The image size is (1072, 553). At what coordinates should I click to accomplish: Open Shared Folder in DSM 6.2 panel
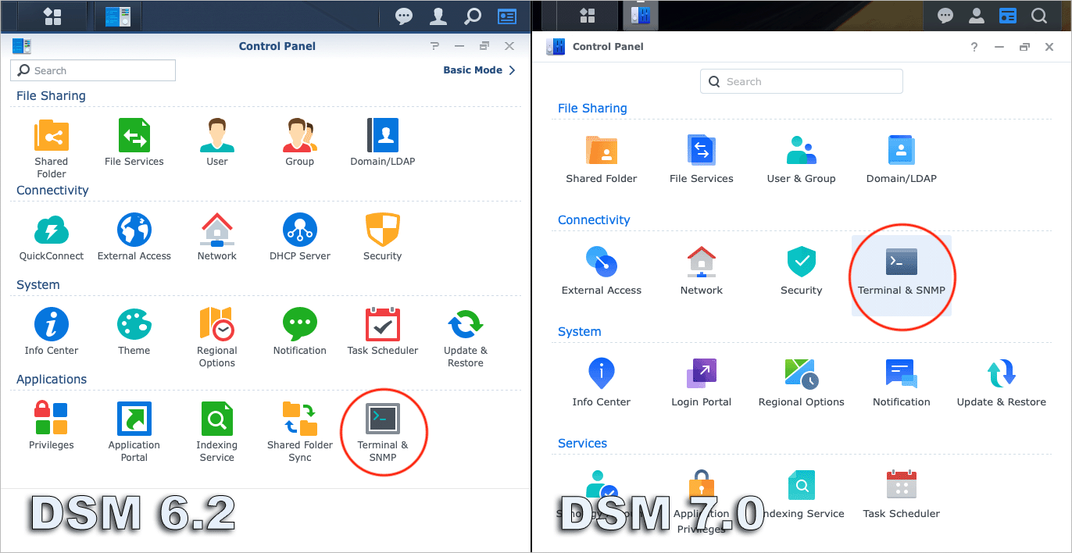[x=52, y=148]
